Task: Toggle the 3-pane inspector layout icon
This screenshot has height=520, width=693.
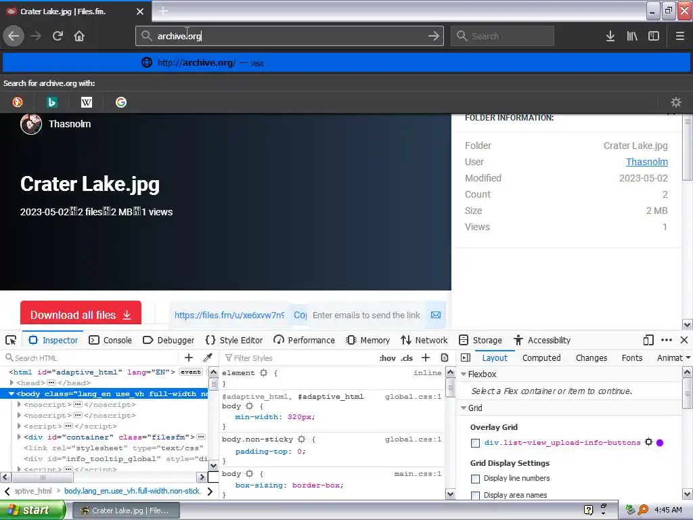Action: coord(466,357)
